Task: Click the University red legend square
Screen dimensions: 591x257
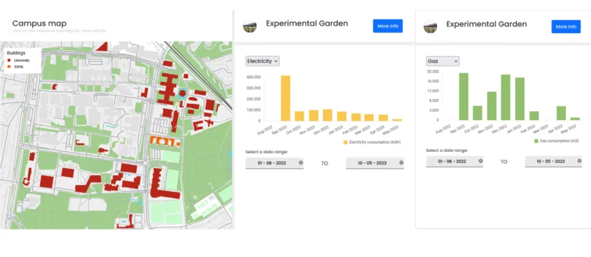Action: pos(9,60)
